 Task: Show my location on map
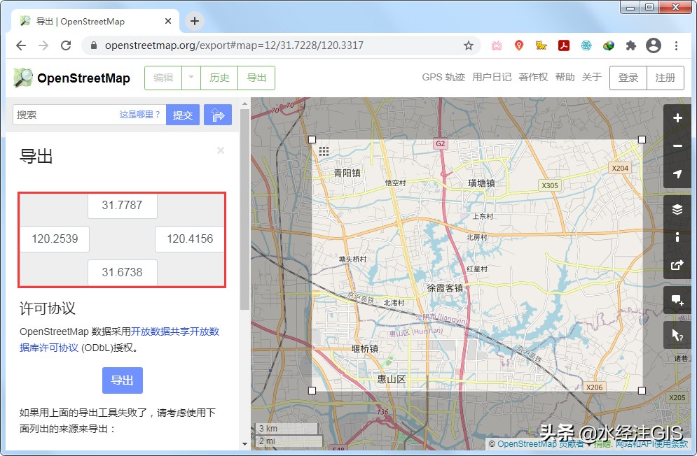(x=677, y=174)
